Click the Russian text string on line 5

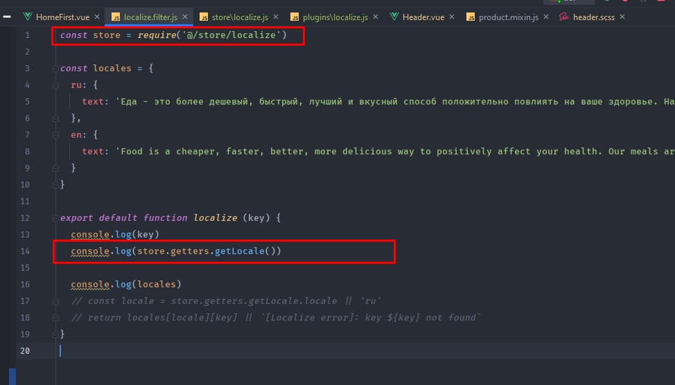395,102
